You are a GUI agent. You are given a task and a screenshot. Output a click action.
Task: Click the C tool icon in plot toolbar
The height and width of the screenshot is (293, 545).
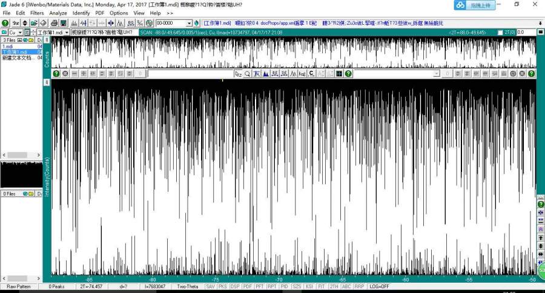[311, 74]
